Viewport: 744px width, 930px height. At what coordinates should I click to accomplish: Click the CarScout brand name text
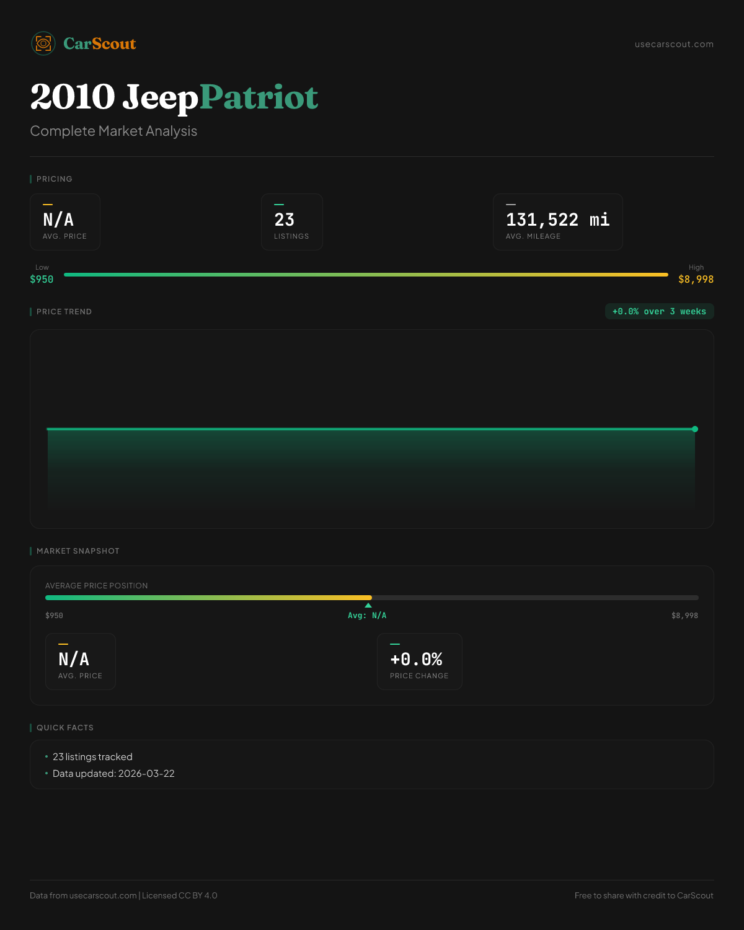click(100, 43)
